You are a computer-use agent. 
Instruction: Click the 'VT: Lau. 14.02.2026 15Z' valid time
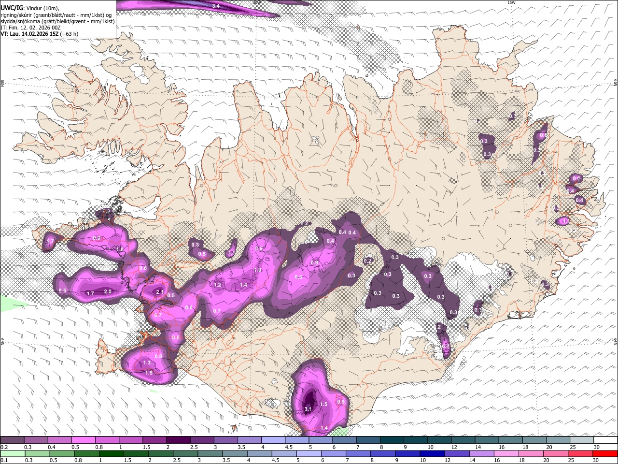pos(30,34)
